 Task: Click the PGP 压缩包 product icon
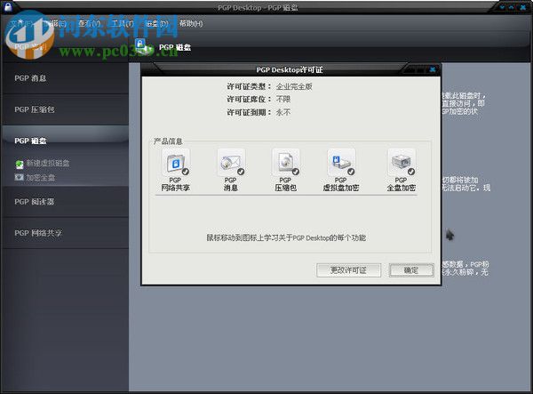[x=286, y=163]
